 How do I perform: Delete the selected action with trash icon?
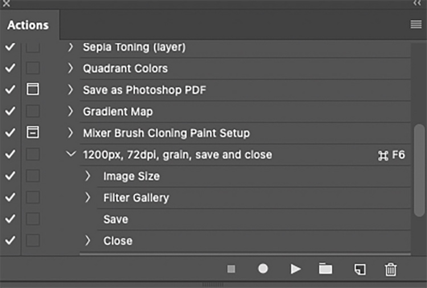(x=391, y=269)
